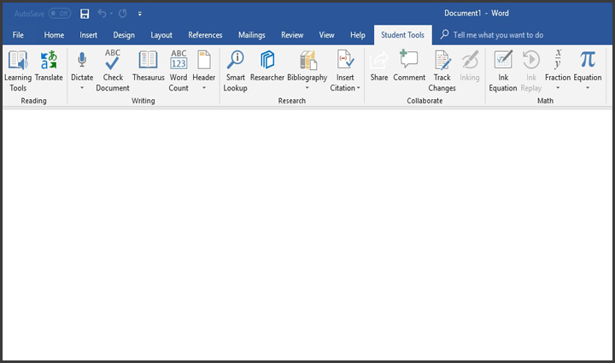Click the Translate icon
This screenshot has width=615, height=363.
point(49,61)
